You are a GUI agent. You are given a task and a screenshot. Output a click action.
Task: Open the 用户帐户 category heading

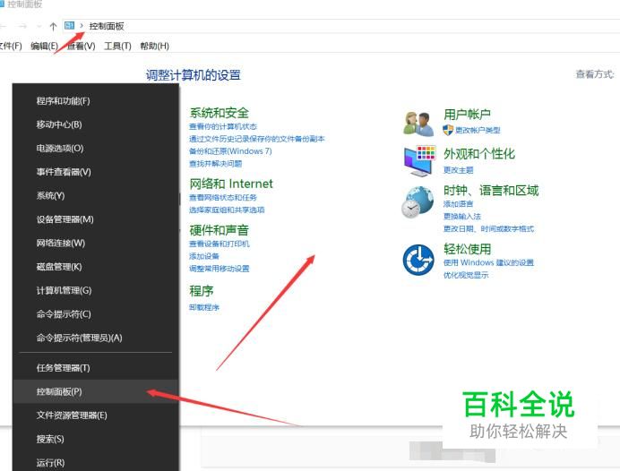tap(468, 115)
